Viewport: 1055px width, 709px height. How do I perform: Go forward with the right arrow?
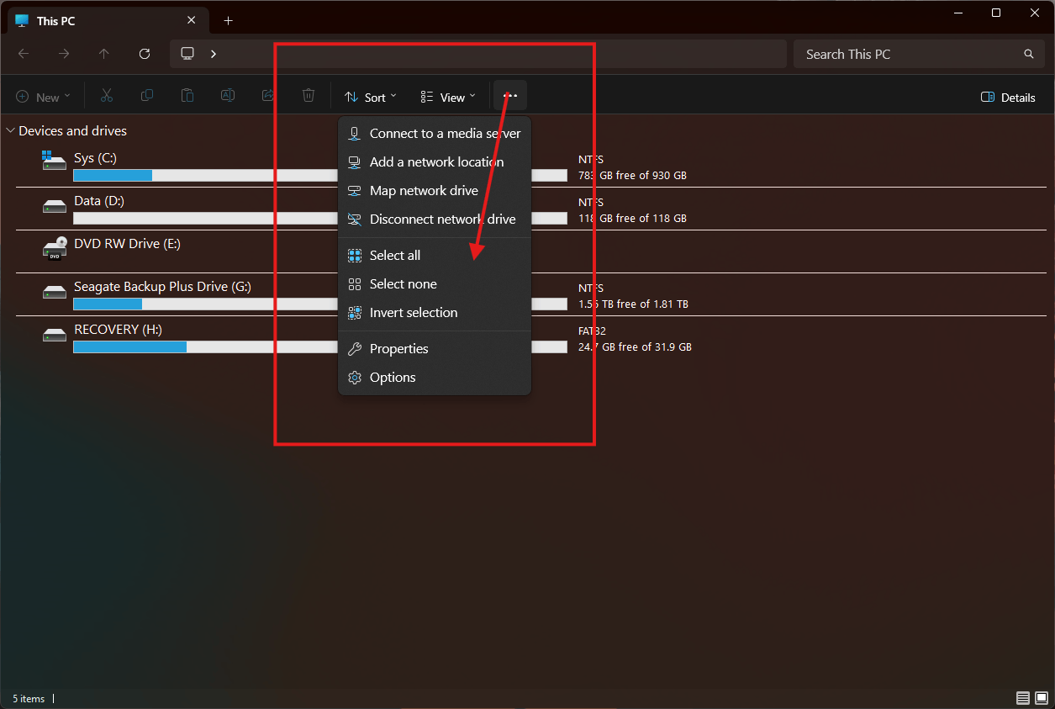click(64, 54)
